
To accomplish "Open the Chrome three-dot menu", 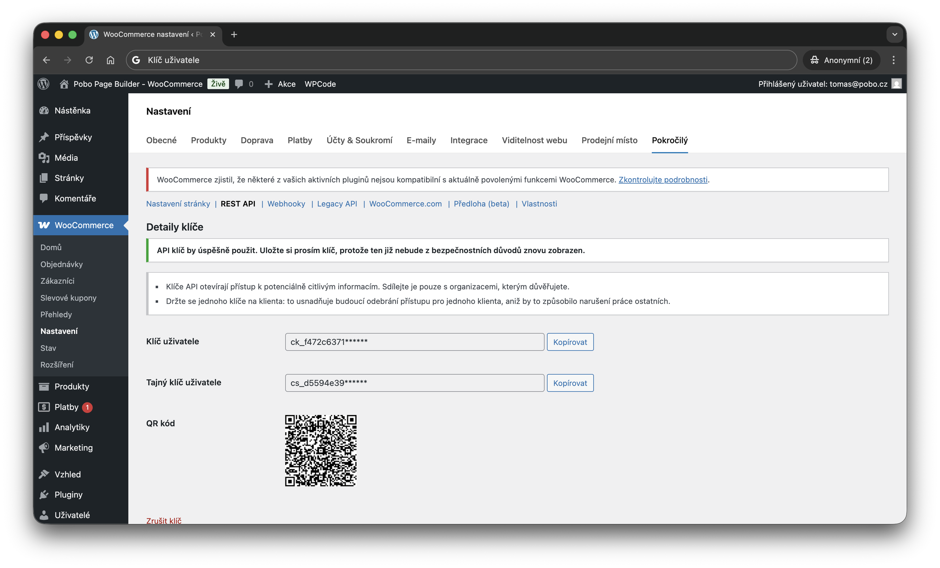I will coord(893,60).
